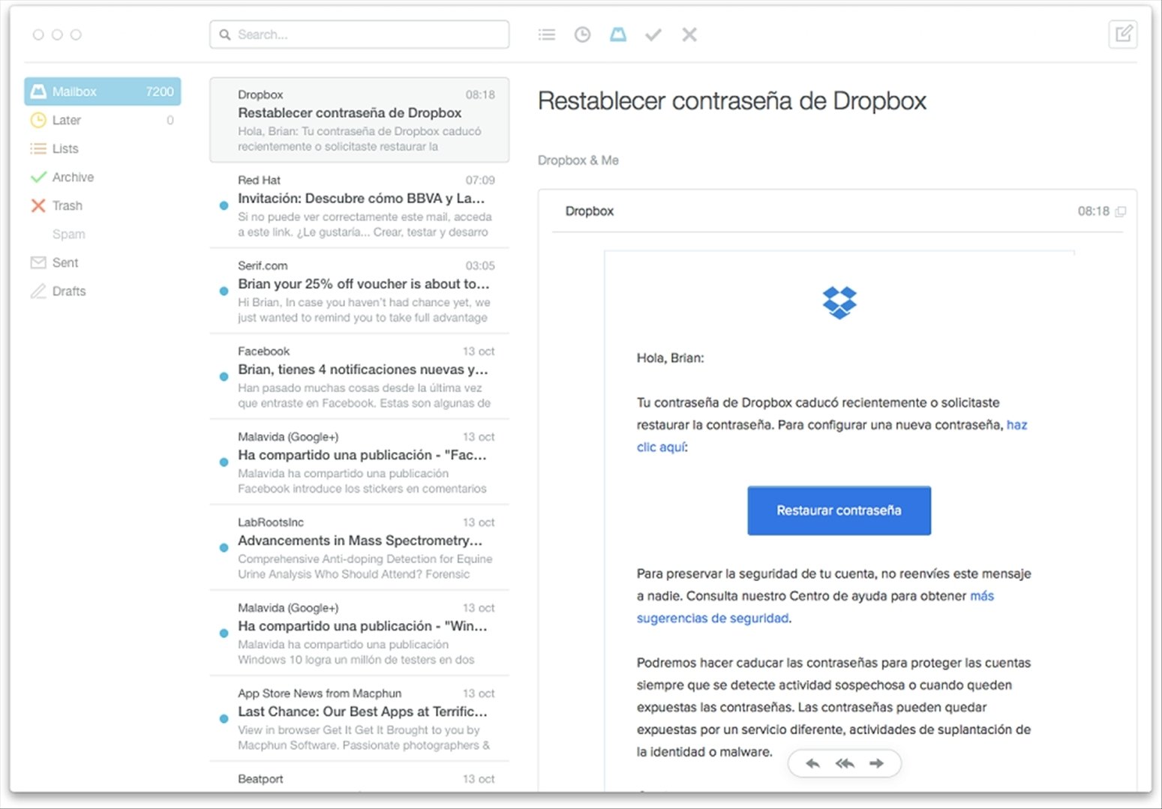
Task: Archive message with checkmark toolbar icon
Action: tap(653, 34)
